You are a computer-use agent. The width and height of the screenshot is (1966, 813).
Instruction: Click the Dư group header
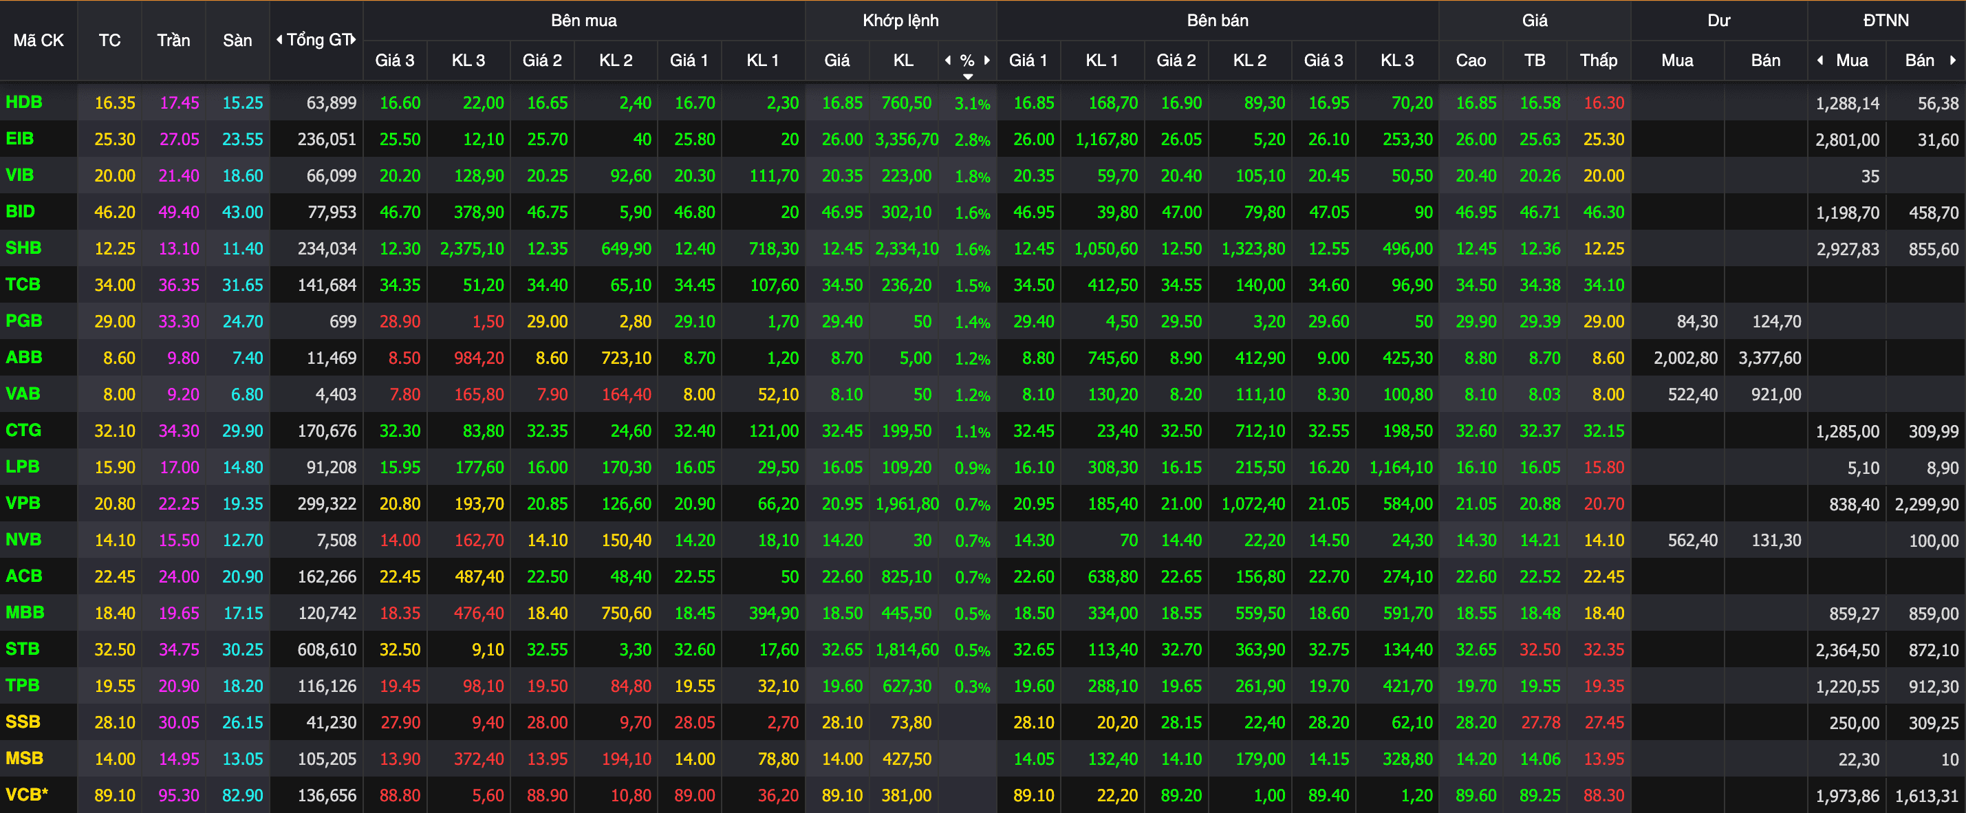coord(1719,21)
